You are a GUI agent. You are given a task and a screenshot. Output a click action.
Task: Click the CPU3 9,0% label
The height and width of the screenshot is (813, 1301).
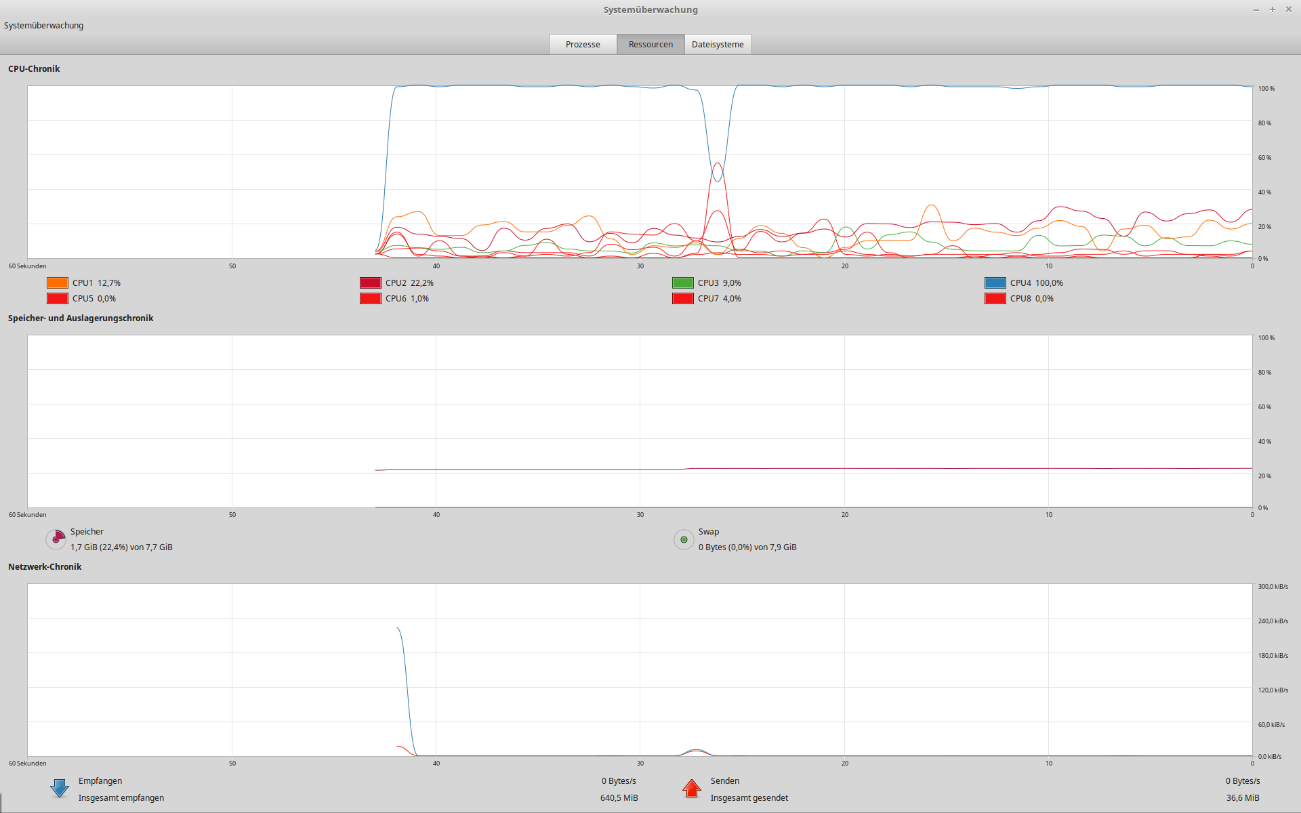[x=720, y=283]
